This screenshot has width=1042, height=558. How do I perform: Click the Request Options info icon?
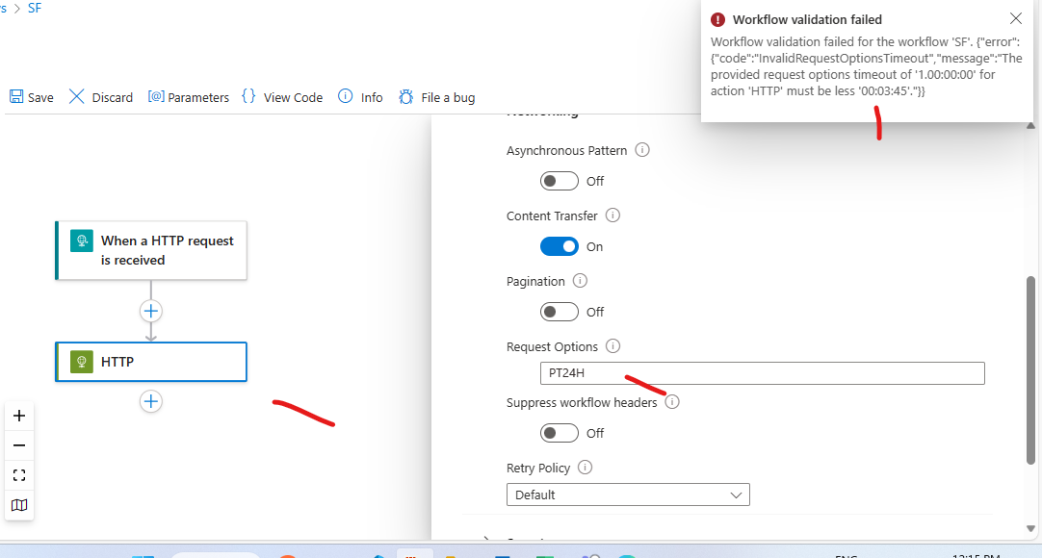(x=614, y=346)
